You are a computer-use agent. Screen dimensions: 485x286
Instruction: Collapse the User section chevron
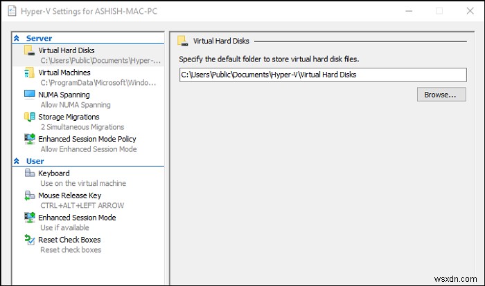[17, 161]
